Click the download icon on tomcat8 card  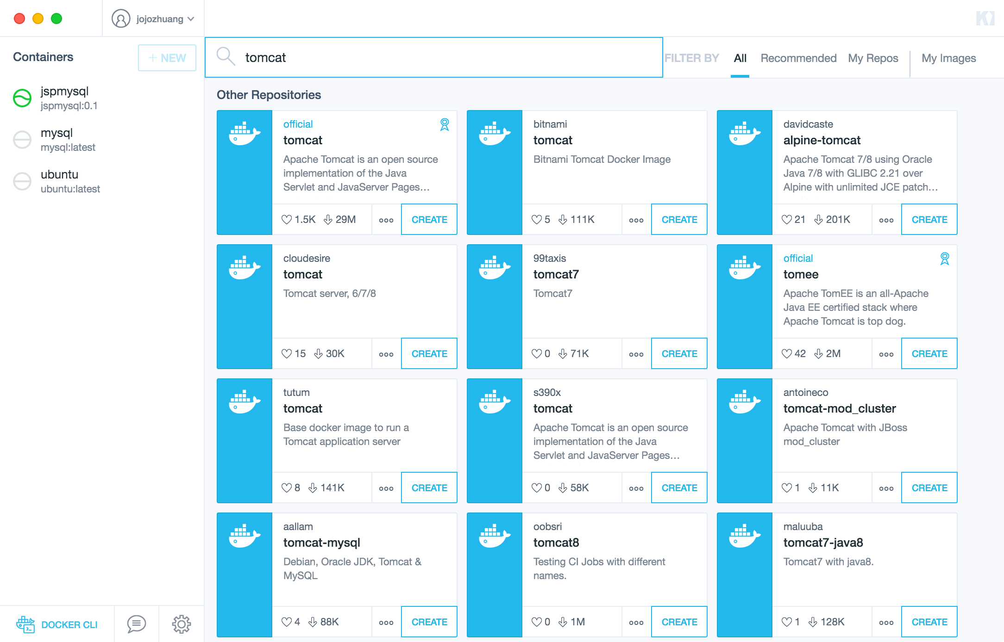(x=563, y=622)
